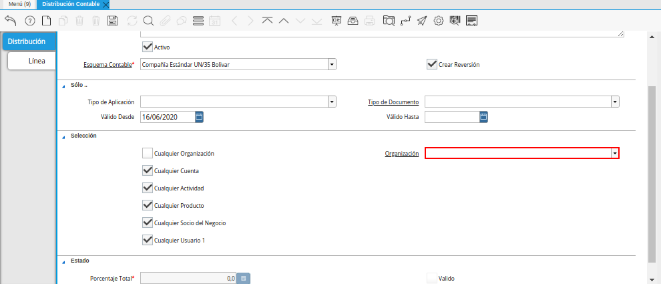Click the right chevron detail record icon
Viewport: 661px width, 284px height.
coord(250,21)
